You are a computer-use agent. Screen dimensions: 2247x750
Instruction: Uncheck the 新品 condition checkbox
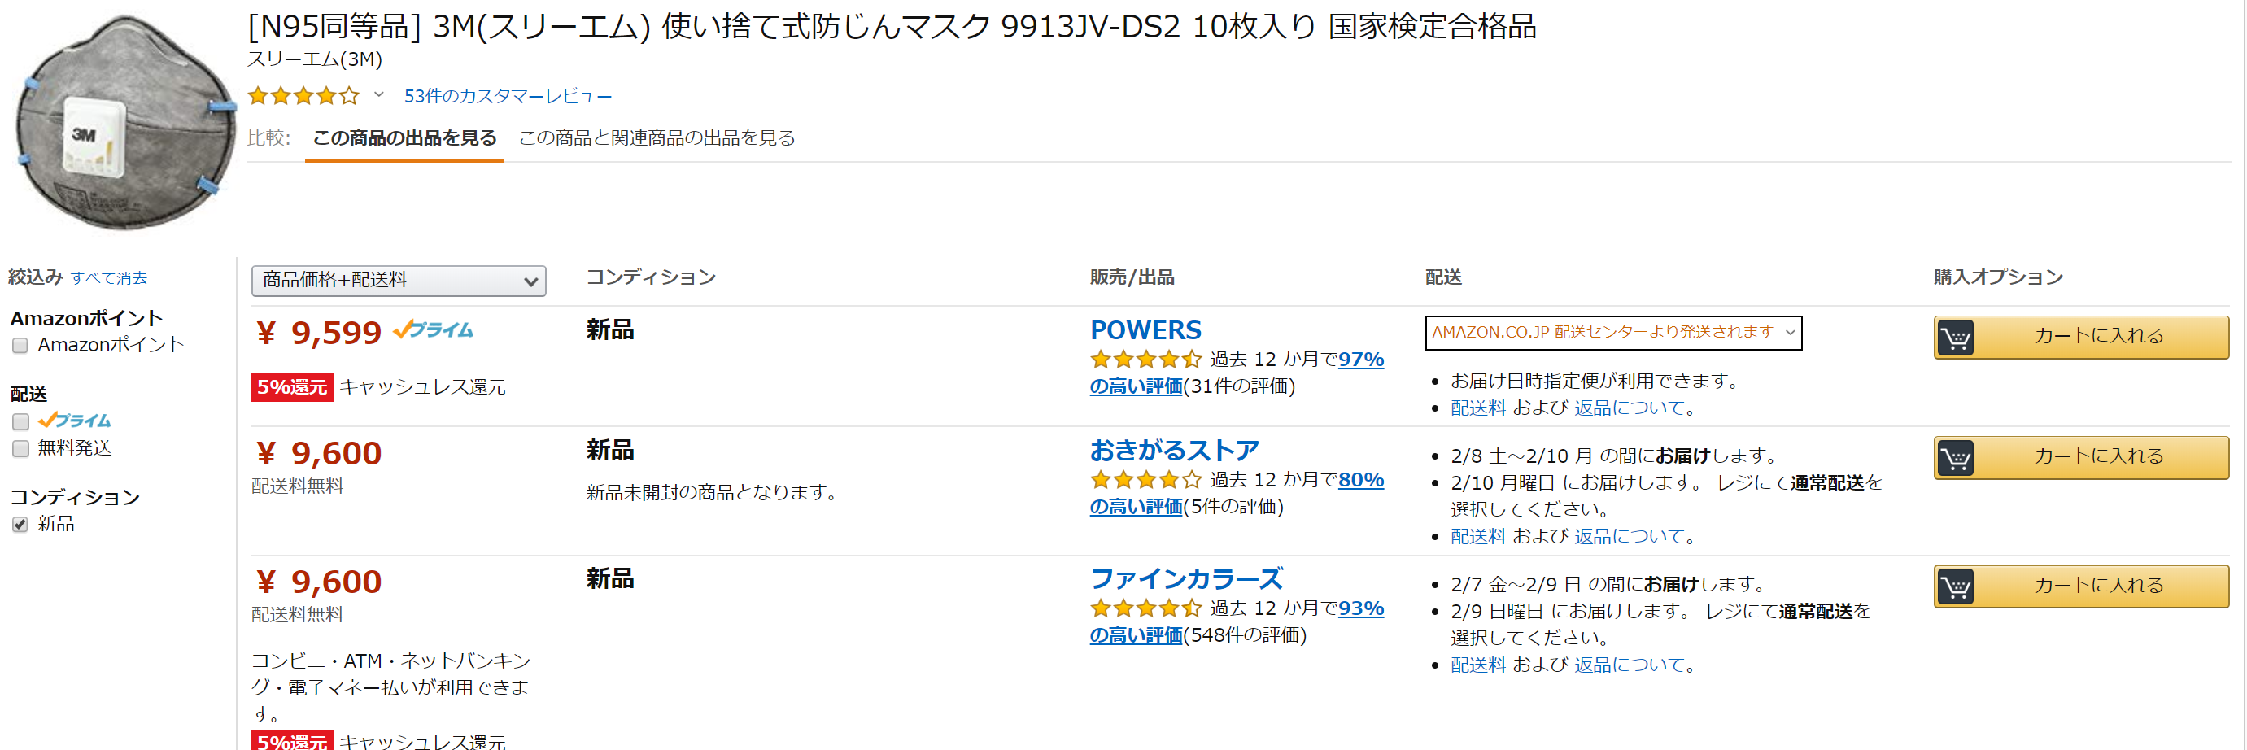20,525
